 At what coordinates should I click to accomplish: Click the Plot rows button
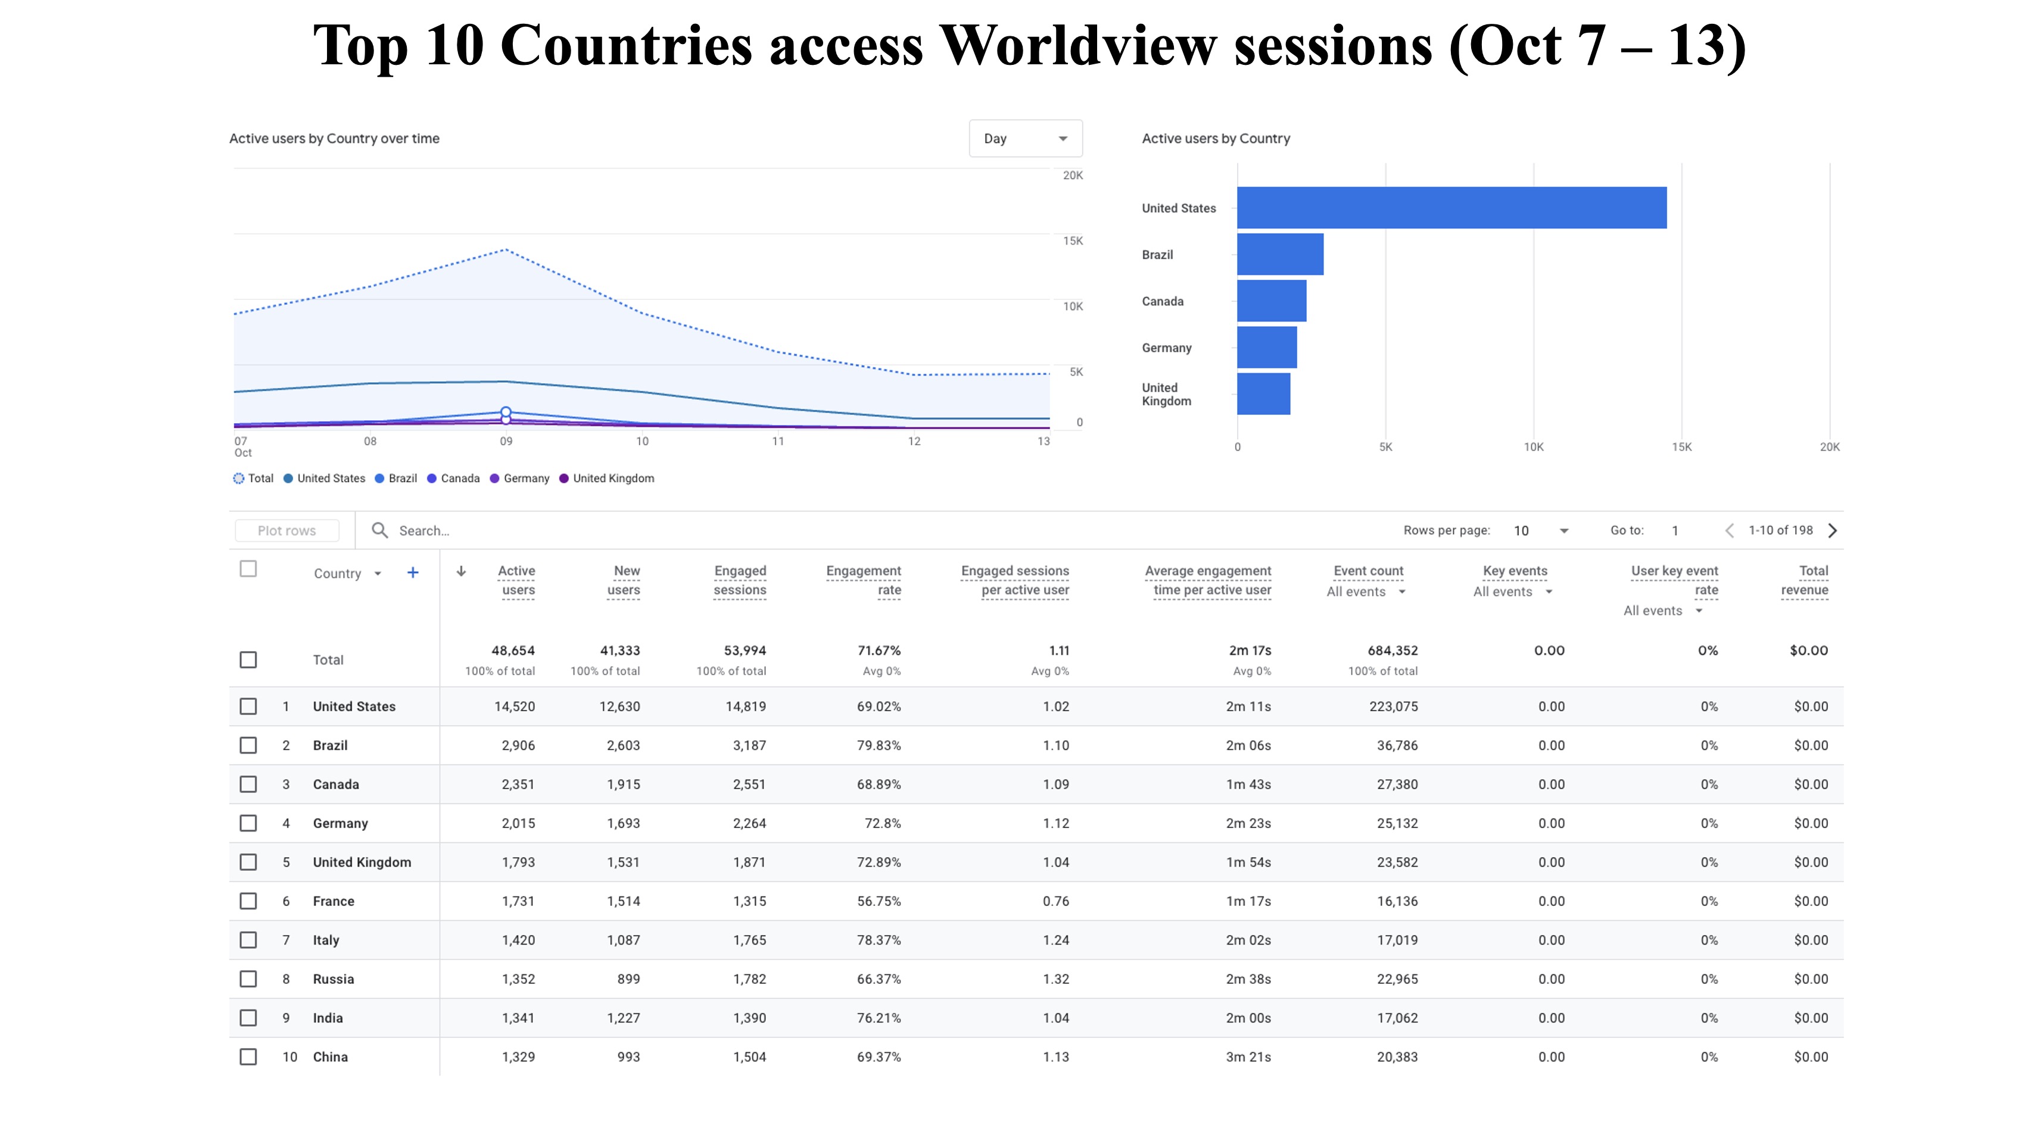[287, 530]
